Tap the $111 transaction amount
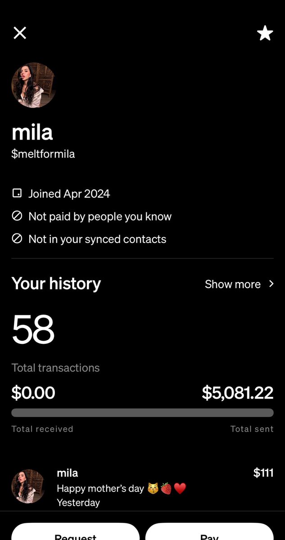This screenshot has width=285, height=540. tap(263, 472)
